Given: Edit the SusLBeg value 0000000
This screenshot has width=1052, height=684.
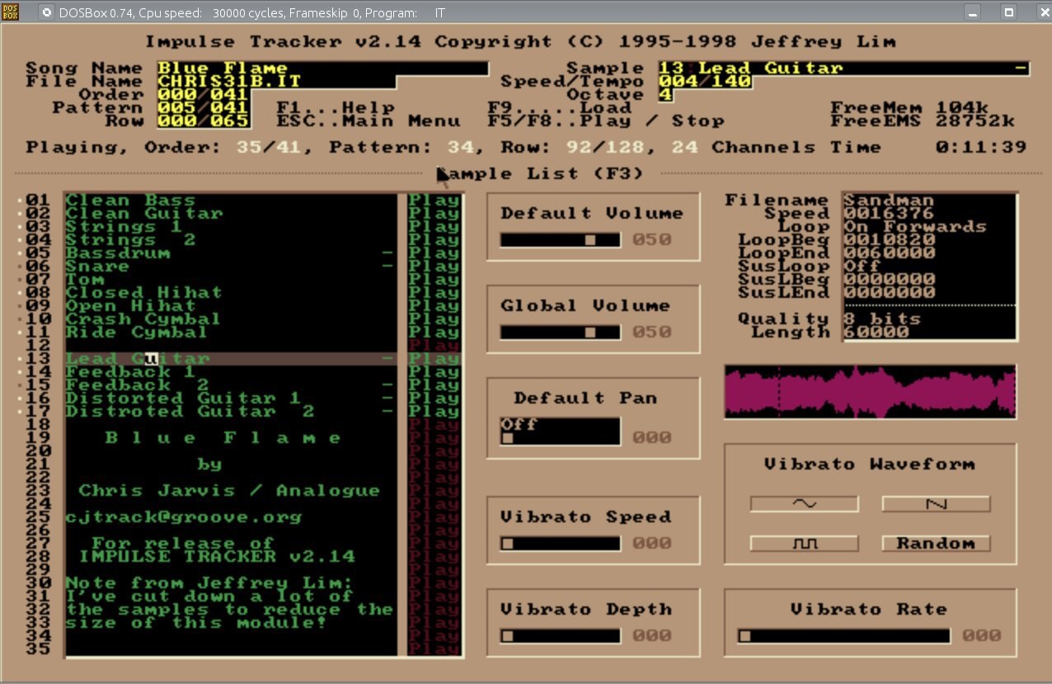Looking at the screenshot, I should pos(929,280).
